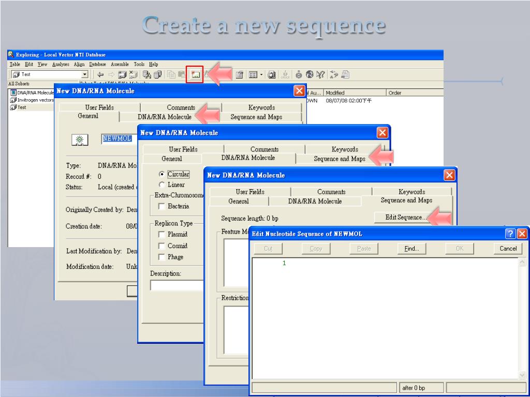Click the molecule icon beside NEWMOL name field
The image size is (530, 397).
tap(80, 140)
